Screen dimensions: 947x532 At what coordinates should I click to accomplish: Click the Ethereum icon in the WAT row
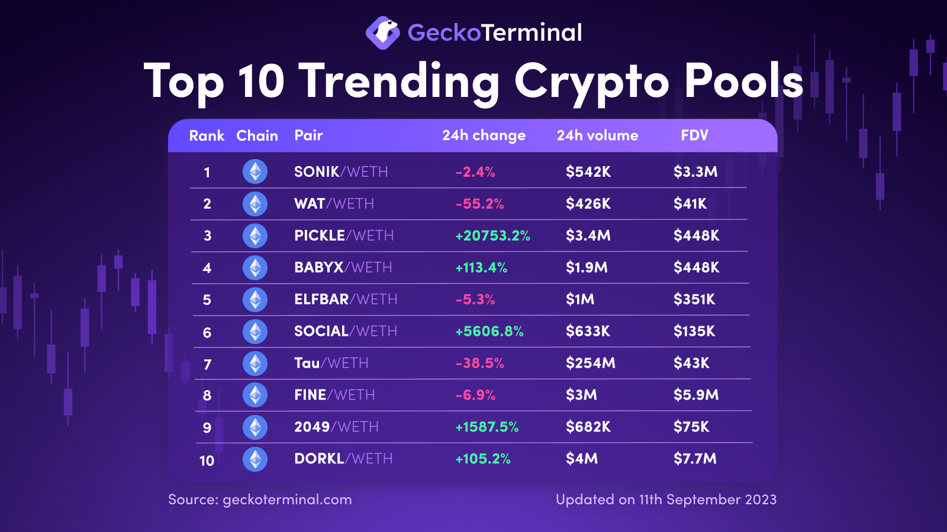click(x=255, y=204)
